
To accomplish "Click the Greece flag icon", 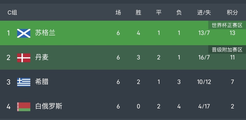I will click(x=24, y=82).
